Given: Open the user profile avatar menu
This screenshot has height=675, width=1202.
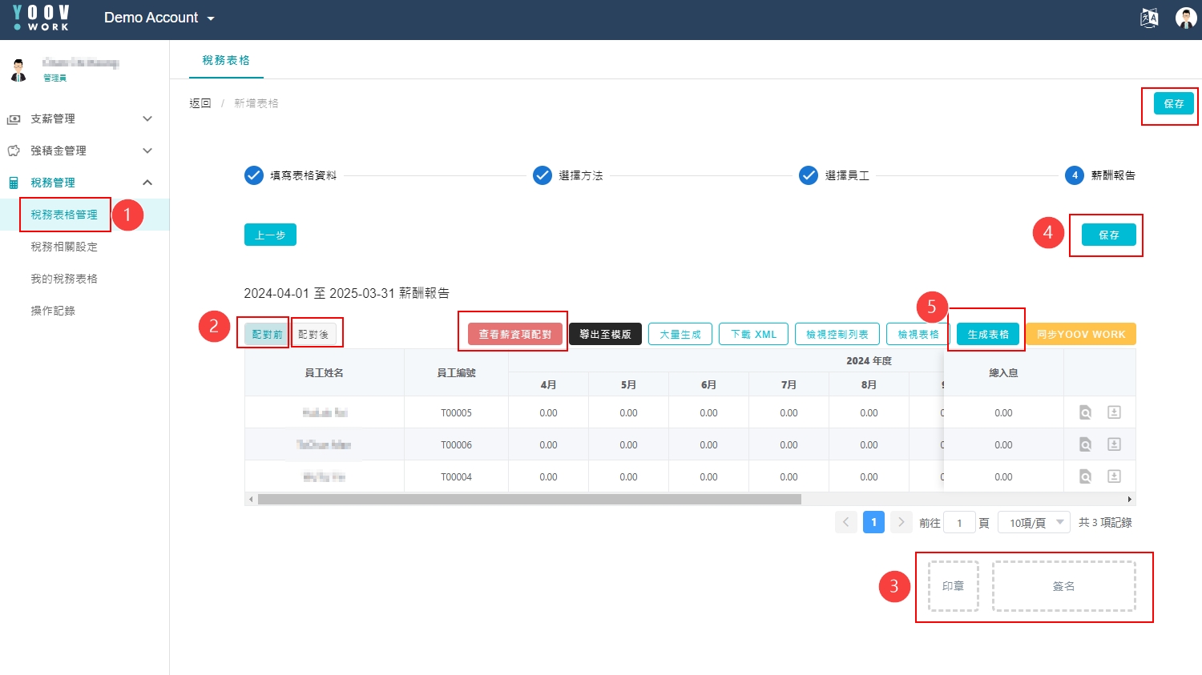Looking at the screenshot, I should (x=1185, y=18).
